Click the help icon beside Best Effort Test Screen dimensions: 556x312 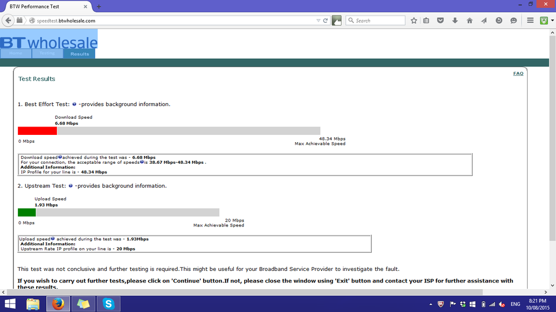click(74, 104)
